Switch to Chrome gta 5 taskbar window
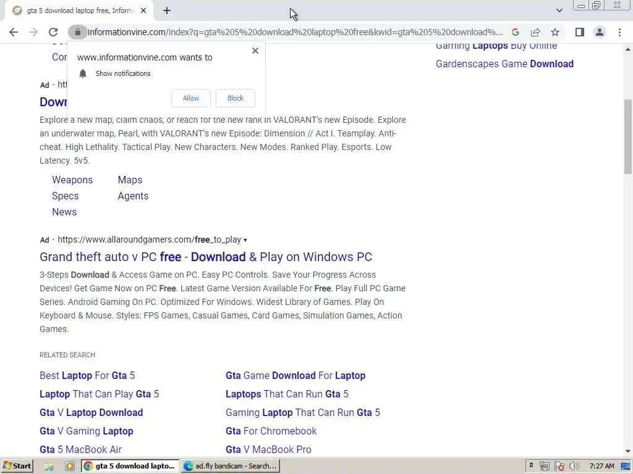 pos(130,466)
